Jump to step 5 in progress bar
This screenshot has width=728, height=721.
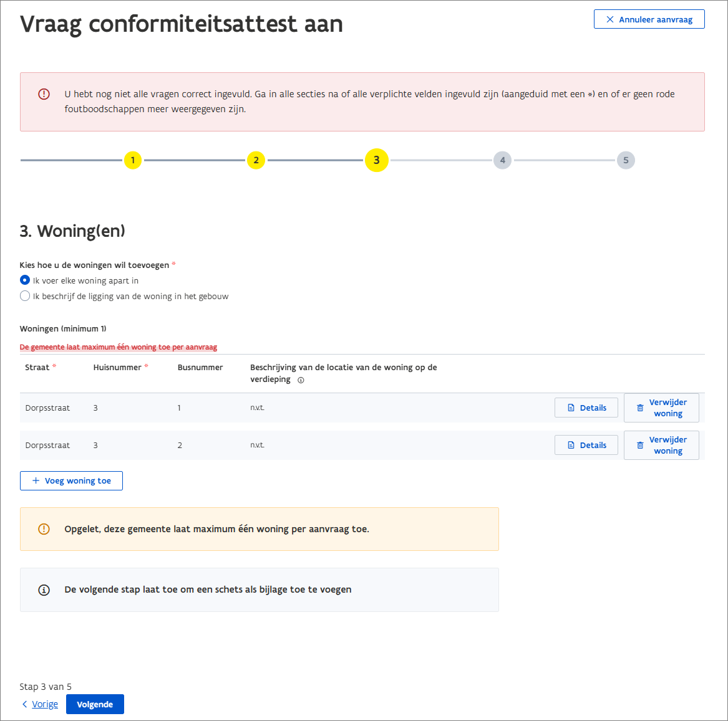coord(626,160)
